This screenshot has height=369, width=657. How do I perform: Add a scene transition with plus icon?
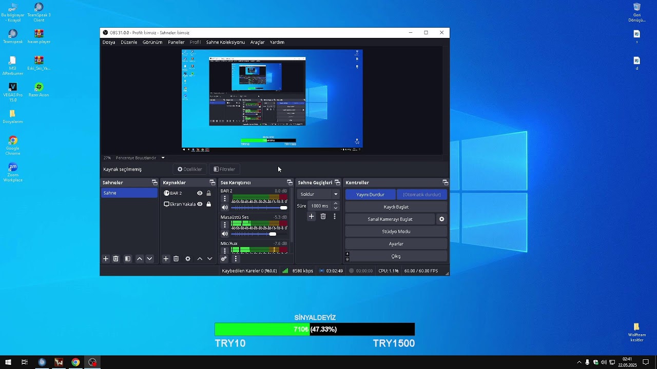click(x=311, y=217)
